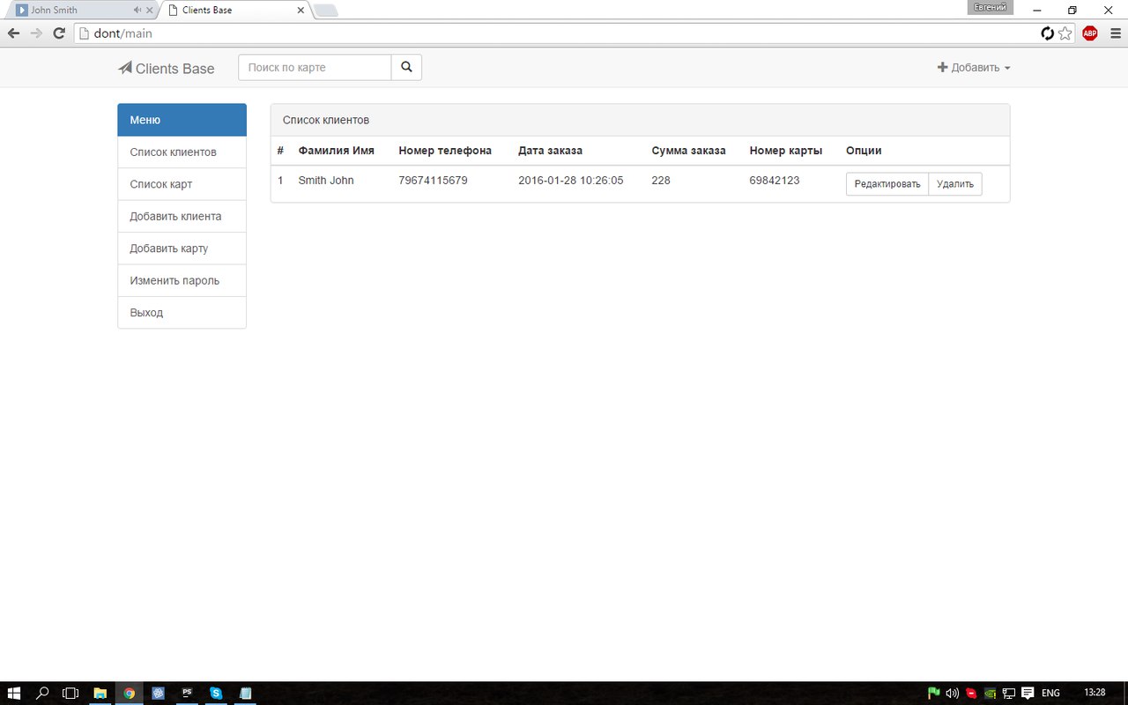Click the browser forward arrow

click(36, 33)
